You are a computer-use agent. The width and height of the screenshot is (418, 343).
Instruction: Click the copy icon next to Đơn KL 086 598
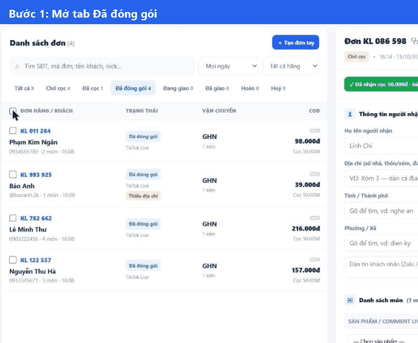click(x=415, y=41)
